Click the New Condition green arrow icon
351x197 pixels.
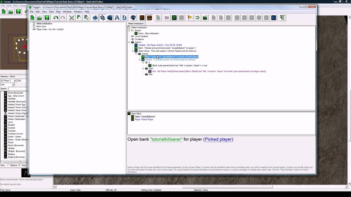point(197,18)
